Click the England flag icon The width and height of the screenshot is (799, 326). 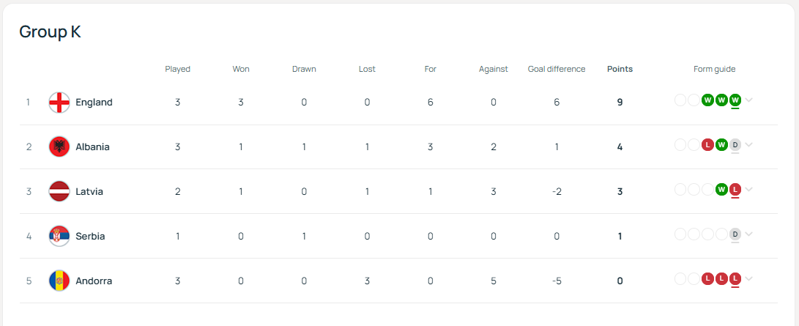point(59,103)
